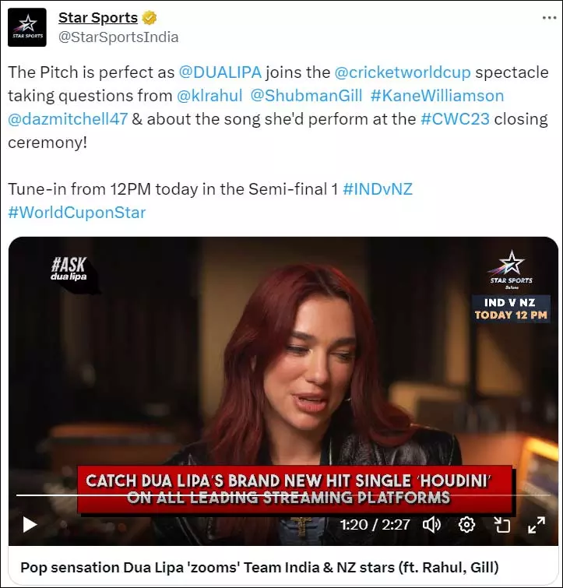Screen dimensions: 563x588
Task: Open video settings gear
Action: click(x=466, y=525)
